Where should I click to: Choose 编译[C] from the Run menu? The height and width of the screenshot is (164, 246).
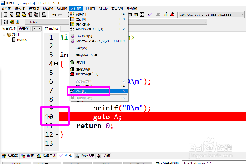99,14
